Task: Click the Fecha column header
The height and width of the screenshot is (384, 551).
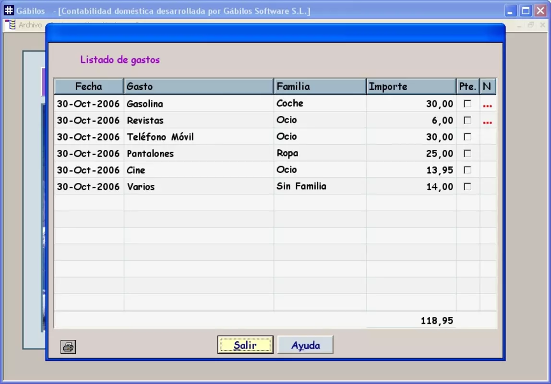Action: tap(89, 86)
